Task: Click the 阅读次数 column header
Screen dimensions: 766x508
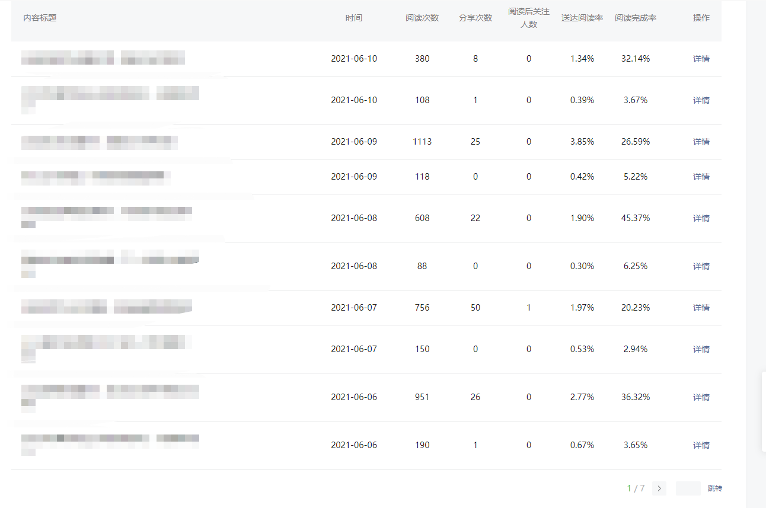Action: pyautogui.click(x=422, y=18)
